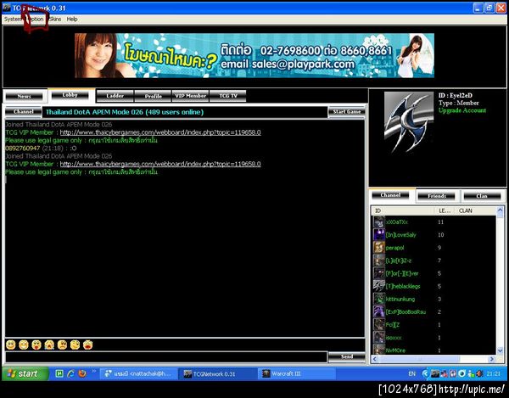509x398 pixels.
Task: Switch to the Clan tab
Action: point(482,196)
